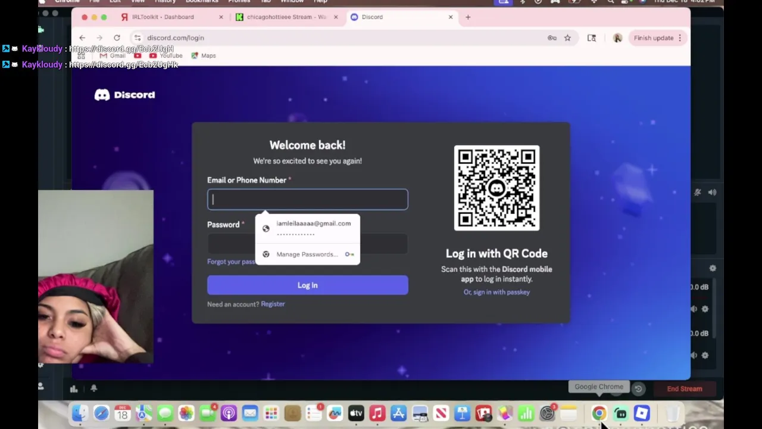Open News from the dock
This screenshot has width=762, height=429.
pyautogui.click(x=441, y=413)
